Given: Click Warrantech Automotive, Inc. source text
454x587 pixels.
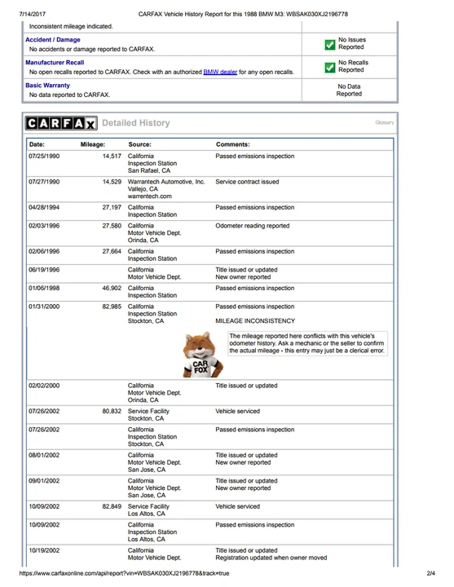Looking at the screenshot, I should coord(166,182).
